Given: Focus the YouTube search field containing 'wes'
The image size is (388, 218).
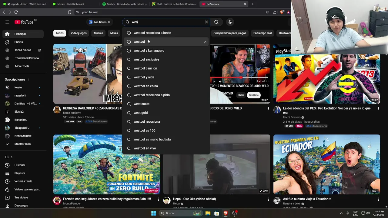Looking at the screenshot, I should tap(167, 22).
